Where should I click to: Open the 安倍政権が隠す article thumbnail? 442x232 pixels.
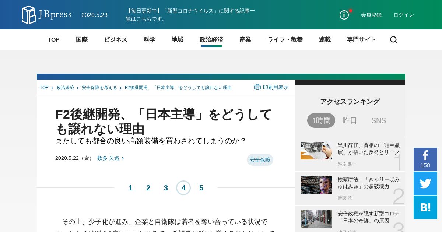tap(316, 219)
